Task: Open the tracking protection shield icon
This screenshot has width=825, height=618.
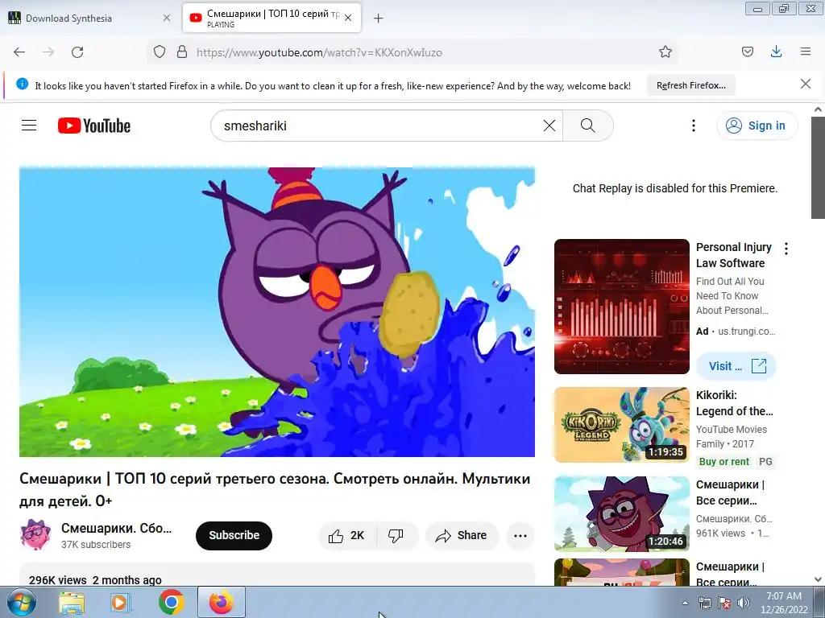Action: pos(160,51)
